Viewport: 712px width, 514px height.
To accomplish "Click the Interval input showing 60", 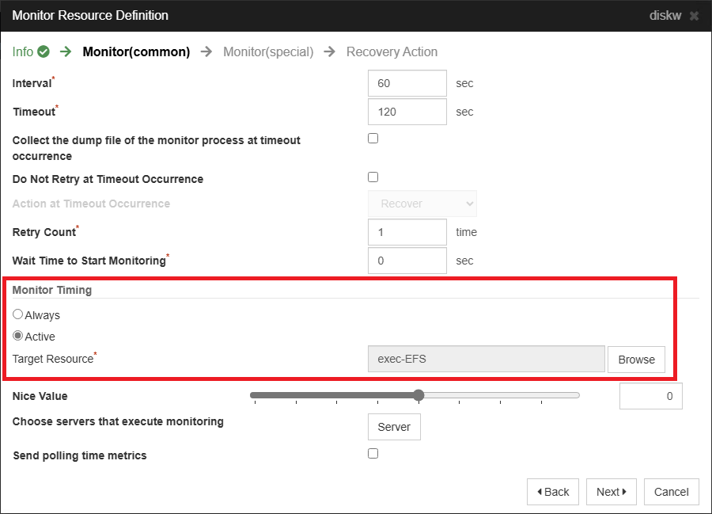I will tap(407, 82).
